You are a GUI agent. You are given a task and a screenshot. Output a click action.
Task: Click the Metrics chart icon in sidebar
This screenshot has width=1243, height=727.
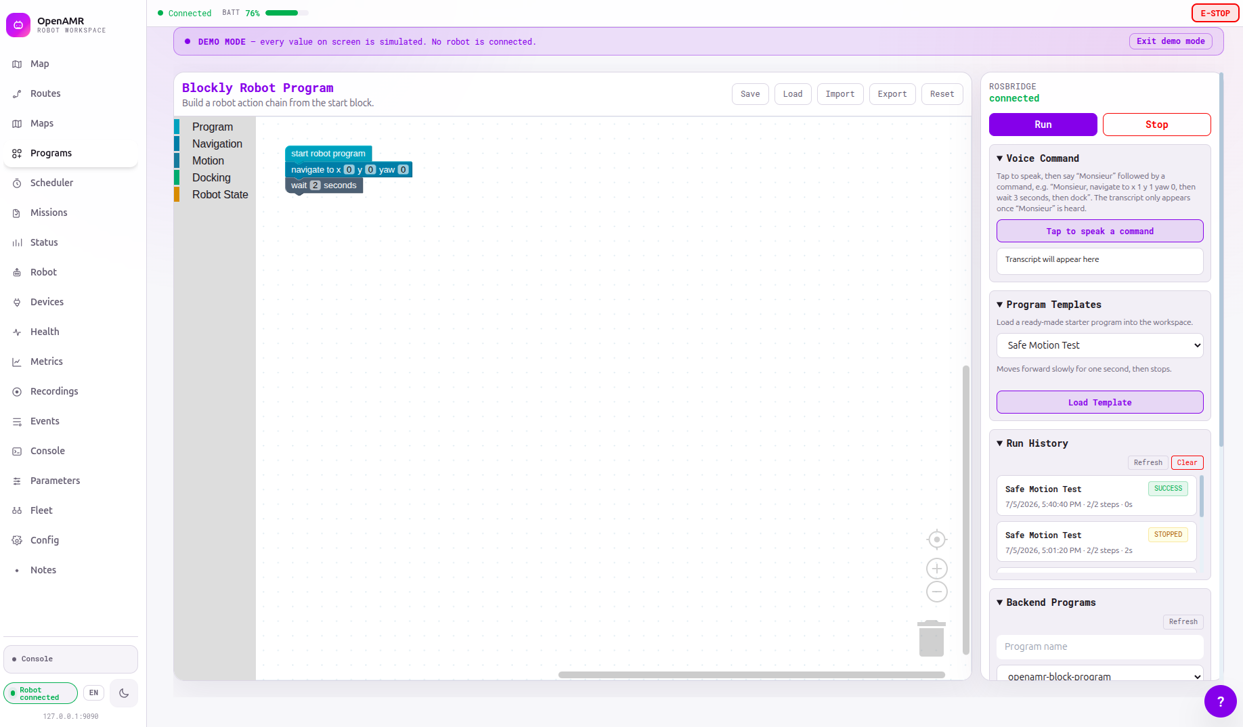click(x=17, y=361)
